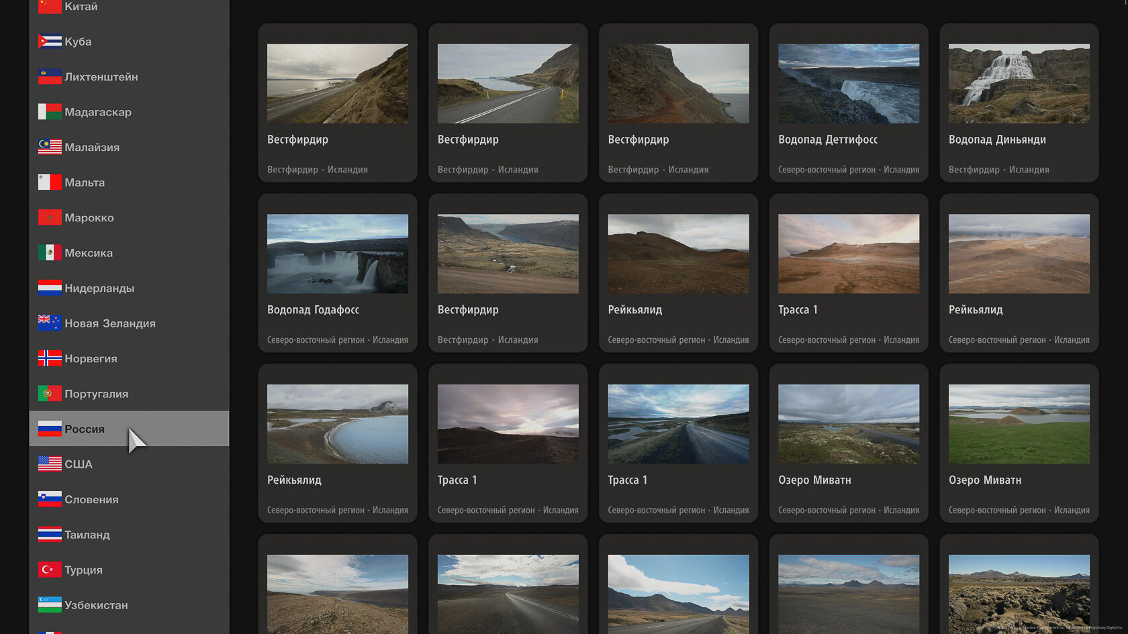Click the Liechtenstein flag icon
This screenshot has height=634, width=1128.
click(x=50, y=76)
